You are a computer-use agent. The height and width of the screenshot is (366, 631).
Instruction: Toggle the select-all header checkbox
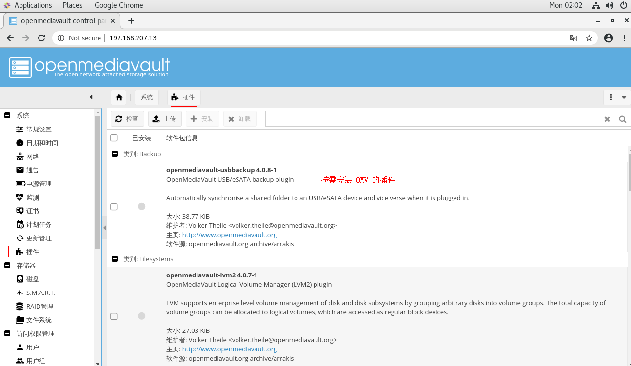tap(114, 138)
